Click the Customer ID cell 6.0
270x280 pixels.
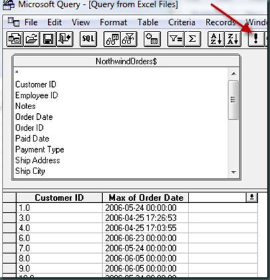pyautogui.click(x=59, y=238)
